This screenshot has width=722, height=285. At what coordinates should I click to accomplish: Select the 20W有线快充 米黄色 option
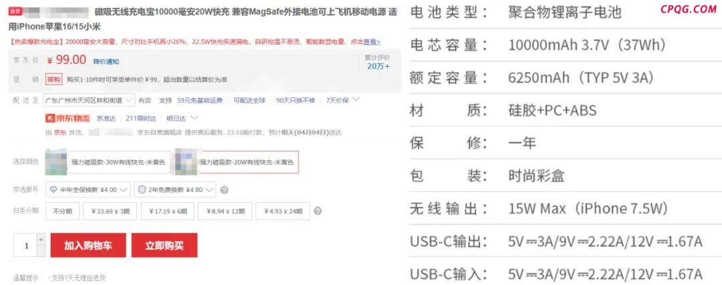237,162
